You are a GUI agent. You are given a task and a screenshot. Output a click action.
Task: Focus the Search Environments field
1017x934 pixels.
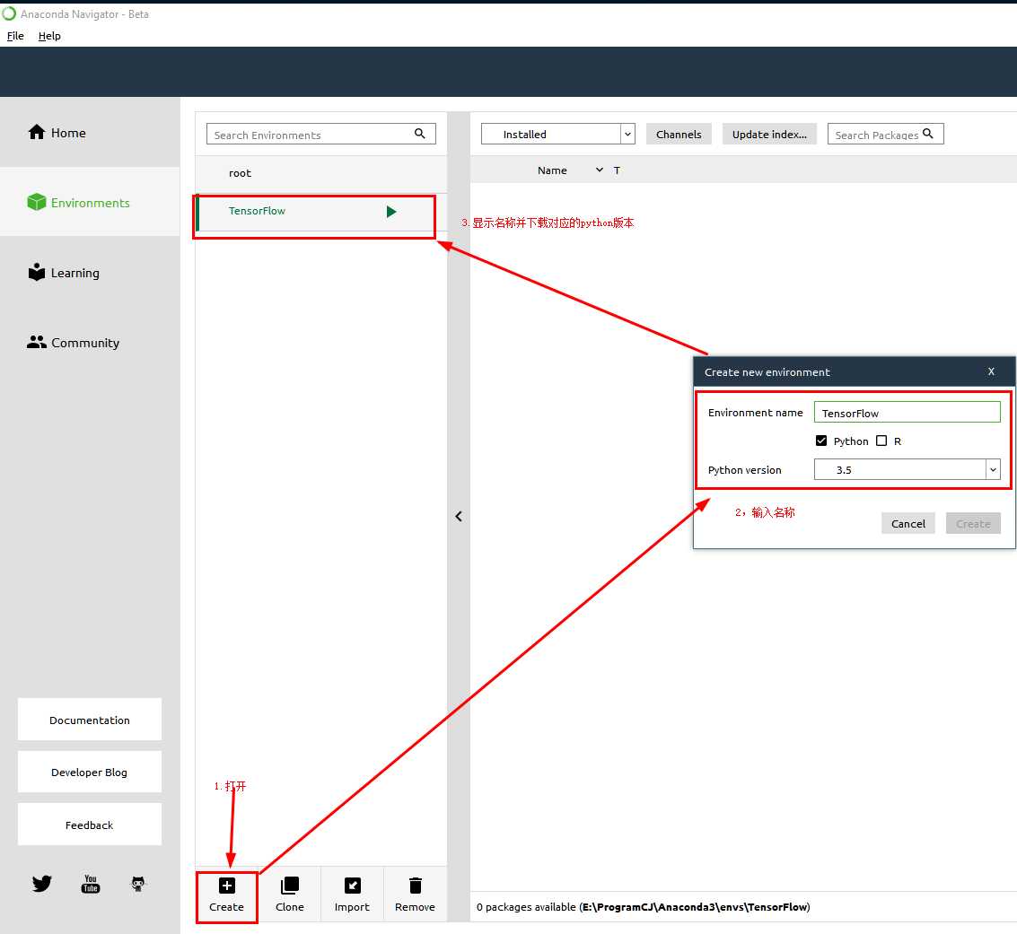321,135
